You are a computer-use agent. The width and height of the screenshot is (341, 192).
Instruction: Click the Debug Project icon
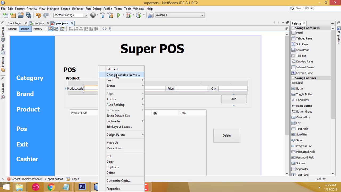[128, 15]
